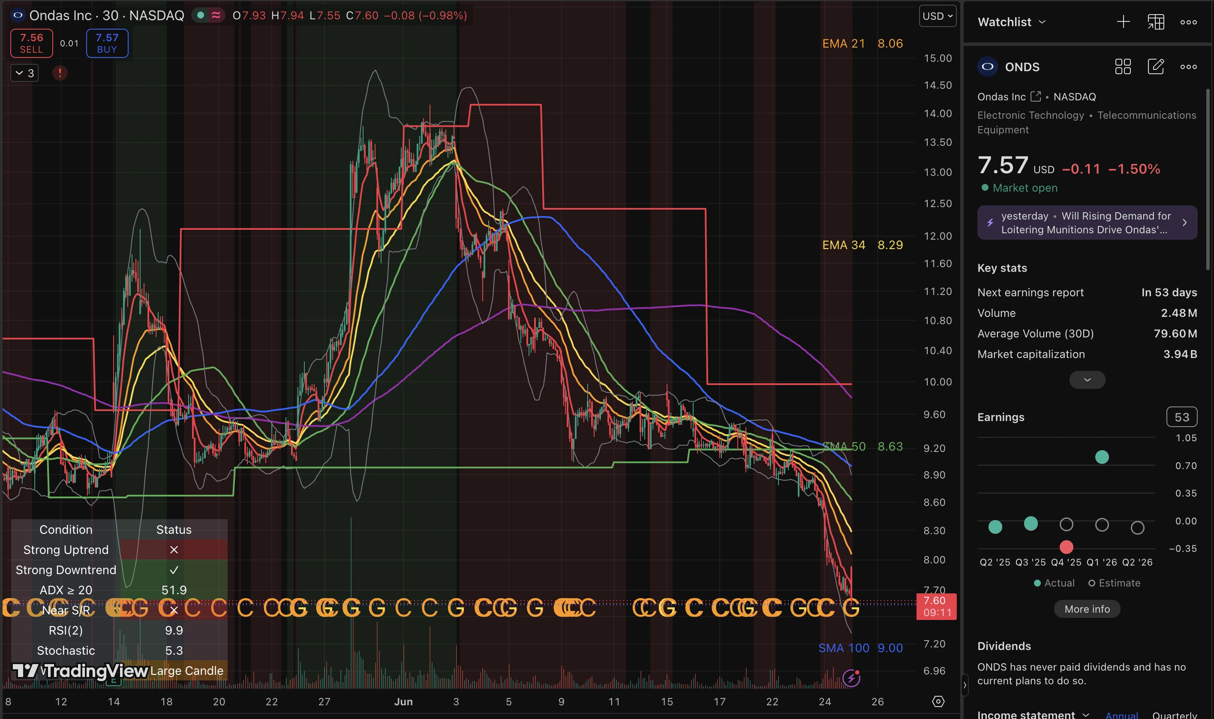Click the blue BUY 7.57 button

pyautogui.click(x=107, y=43)
